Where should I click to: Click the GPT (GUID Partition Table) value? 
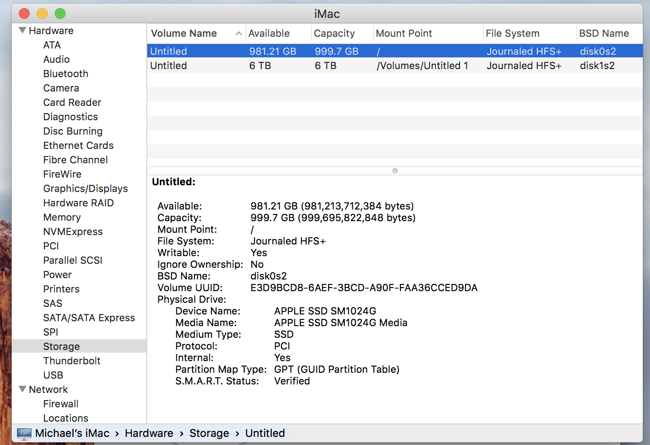tap(337, 369)
